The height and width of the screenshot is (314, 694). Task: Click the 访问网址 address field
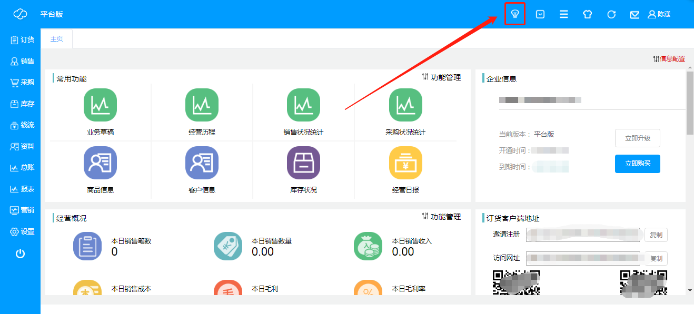[583, 258]
